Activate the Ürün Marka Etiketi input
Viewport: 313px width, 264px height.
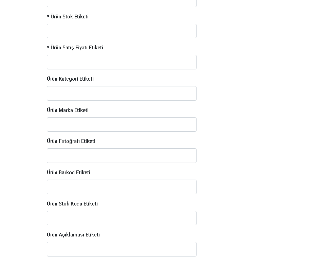122,125
